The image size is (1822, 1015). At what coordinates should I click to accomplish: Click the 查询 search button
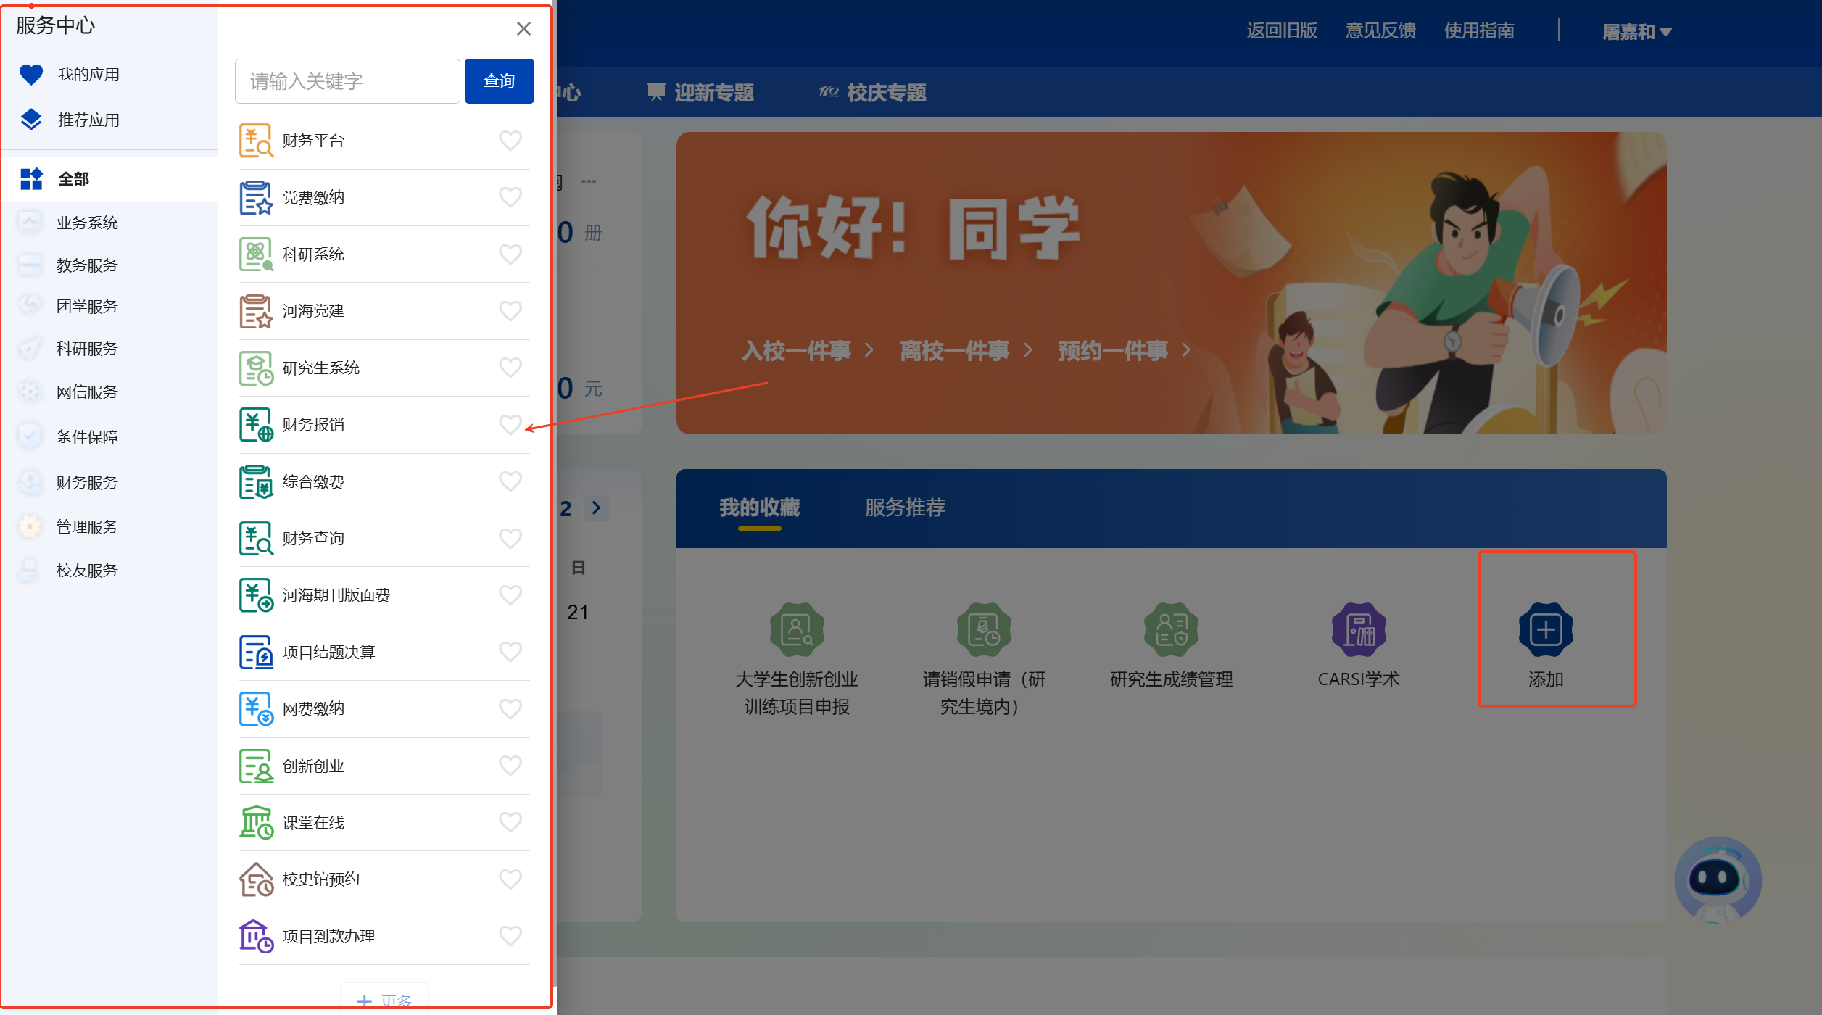click(x=499, y=81)
